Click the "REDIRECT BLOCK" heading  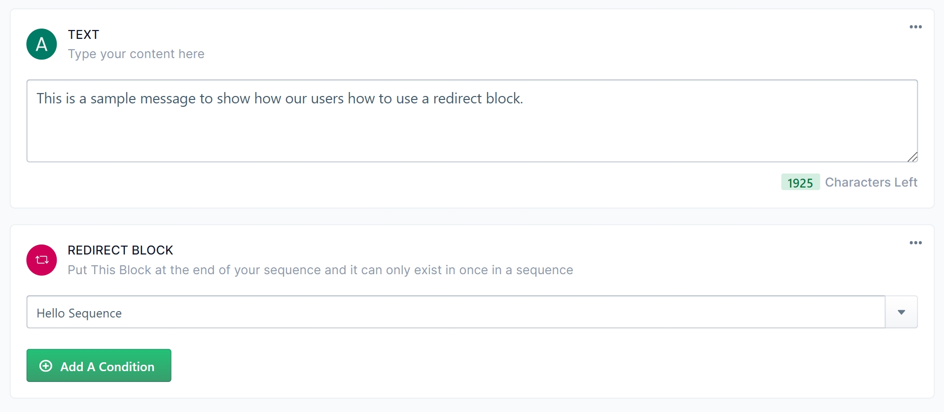point(120,250)
